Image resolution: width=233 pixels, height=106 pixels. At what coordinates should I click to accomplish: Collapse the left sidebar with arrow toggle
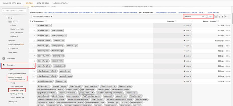point(28,8)
